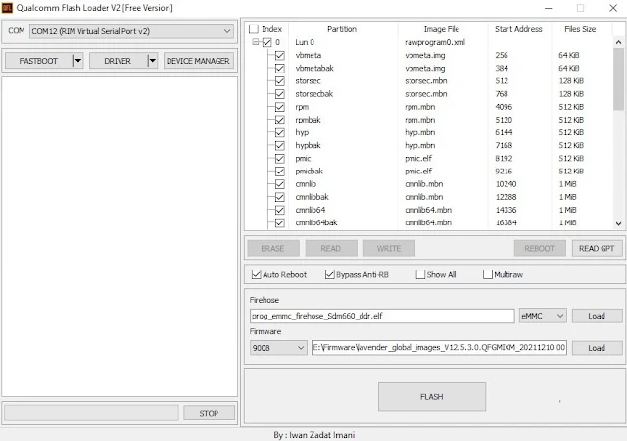627x441 pixels.
Task: Open DEVICE MANAGER
Action: pyautogui.click(x=198, y=61)
